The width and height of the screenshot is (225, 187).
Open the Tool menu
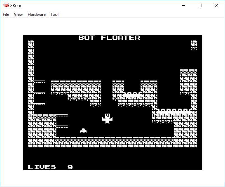[x=54, y=14]
